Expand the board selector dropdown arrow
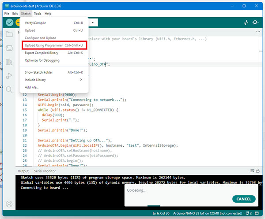The width and height of the screenshot is (265, 219). (93, 22)
